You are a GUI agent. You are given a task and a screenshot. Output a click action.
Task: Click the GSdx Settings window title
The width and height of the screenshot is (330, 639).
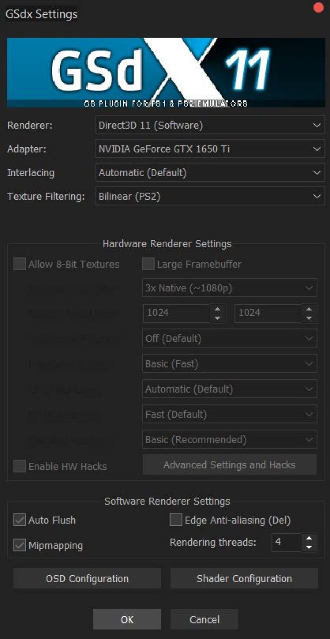pos(42,14)
